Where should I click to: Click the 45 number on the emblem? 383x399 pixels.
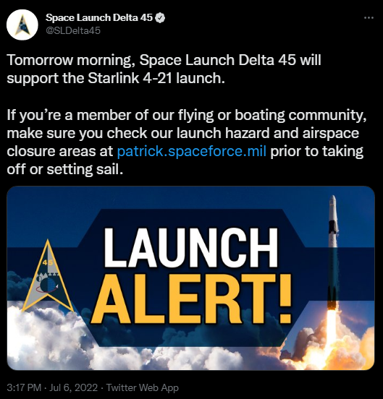click(x=47, y=262)
